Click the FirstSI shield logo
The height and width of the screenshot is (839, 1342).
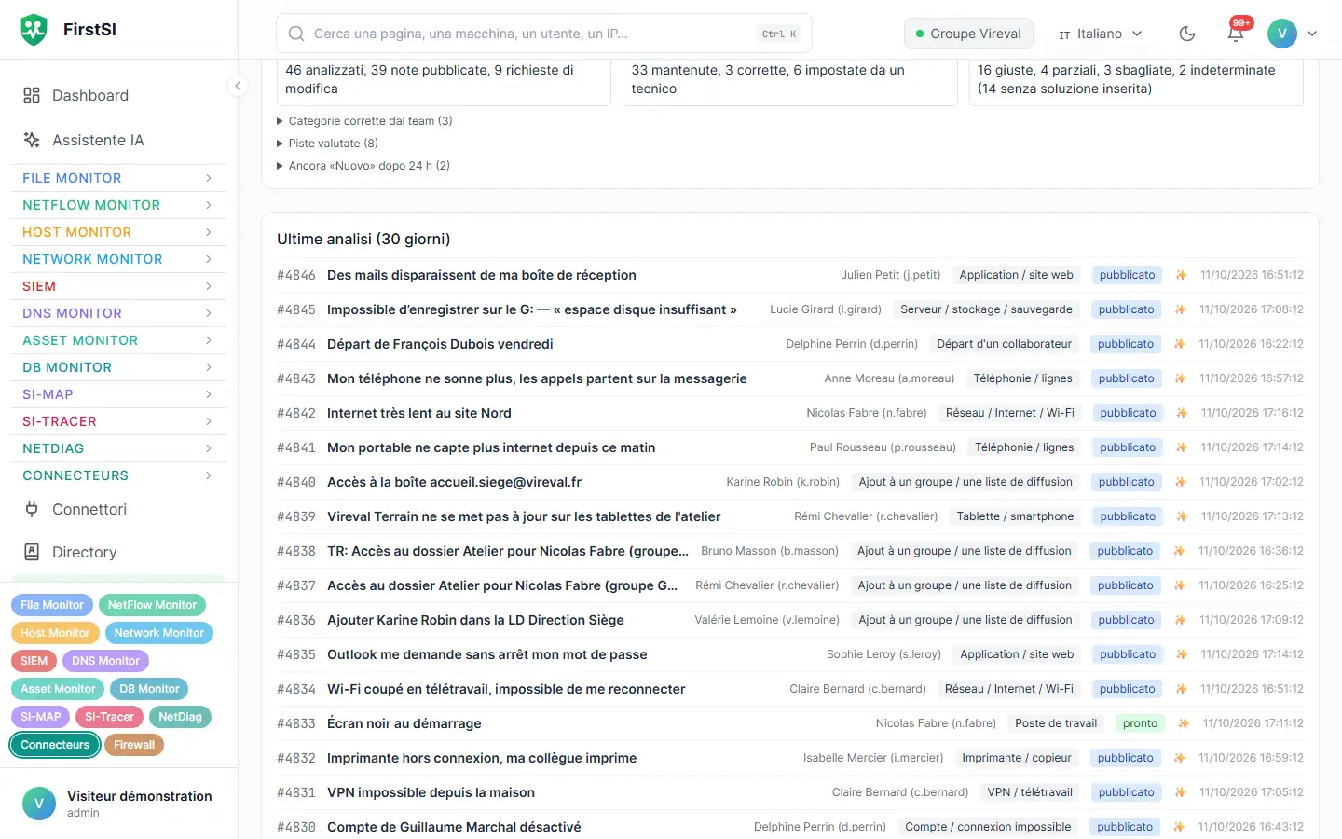point(34,30)
